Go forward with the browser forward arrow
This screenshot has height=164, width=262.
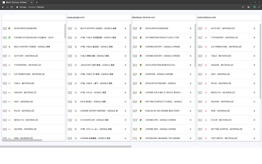click(x=7, y=7)
